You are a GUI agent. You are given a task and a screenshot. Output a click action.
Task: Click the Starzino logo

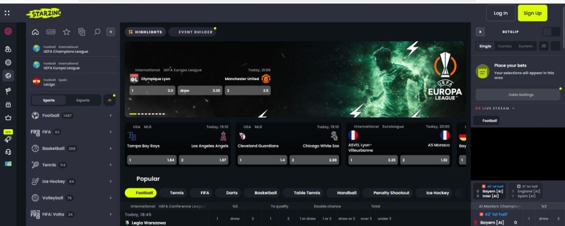point(44,13)
